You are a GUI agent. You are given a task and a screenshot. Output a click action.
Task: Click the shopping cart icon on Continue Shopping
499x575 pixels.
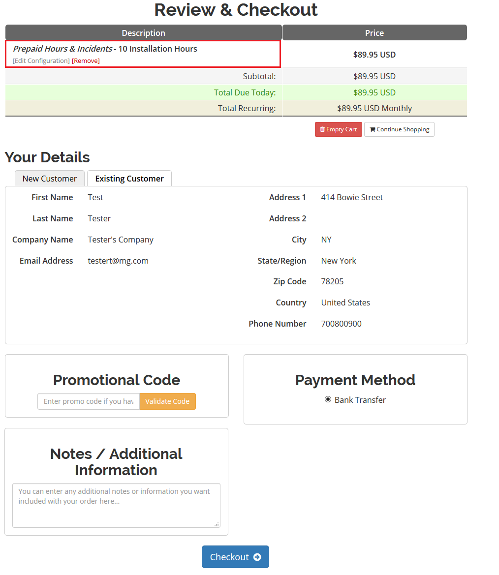[373, 129]
